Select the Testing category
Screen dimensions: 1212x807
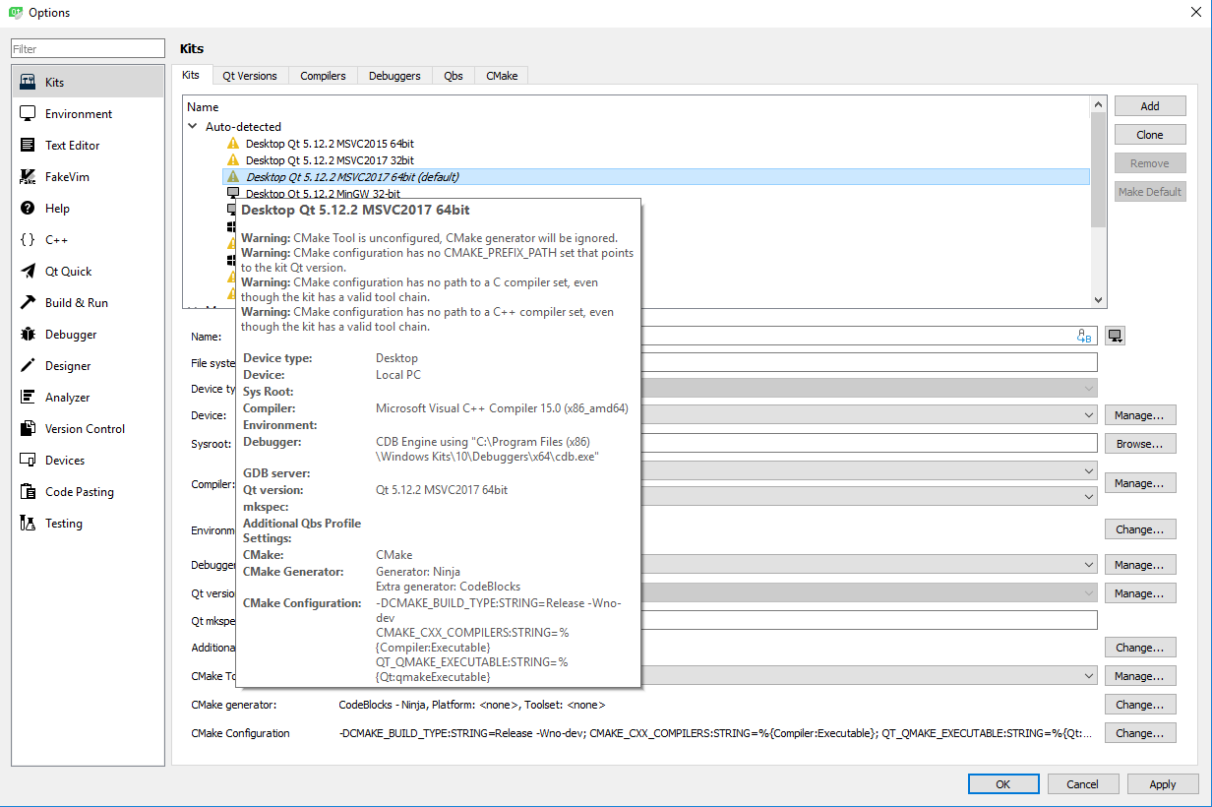pos(88,524)
